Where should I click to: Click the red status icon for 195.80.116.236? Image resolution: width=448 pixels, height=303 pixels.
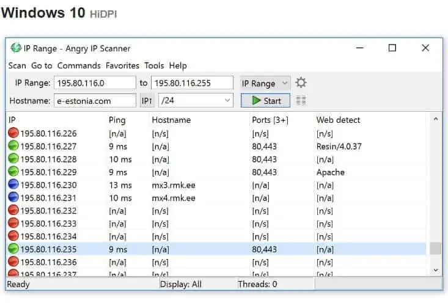[x=13, y=261]
